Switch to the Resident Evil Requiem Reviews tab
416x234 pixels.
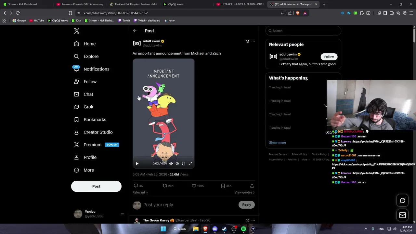133,4
